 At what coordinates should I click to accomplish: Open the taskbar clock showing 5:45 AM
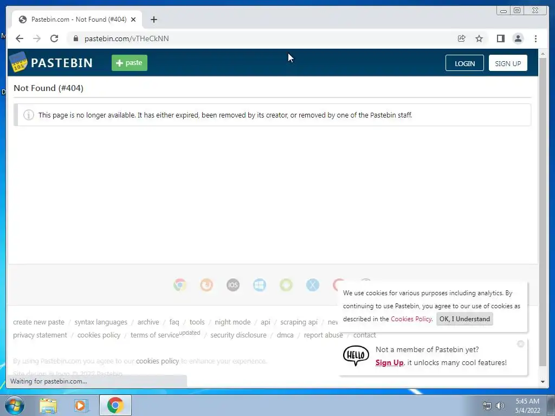(527, 406)
